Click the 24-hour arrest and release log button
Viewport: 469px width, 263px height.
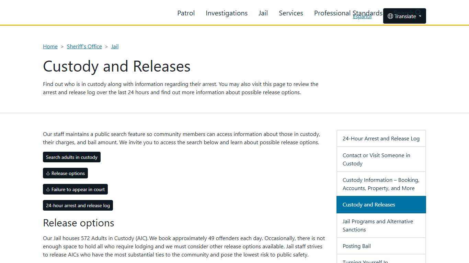coord(78,205)
